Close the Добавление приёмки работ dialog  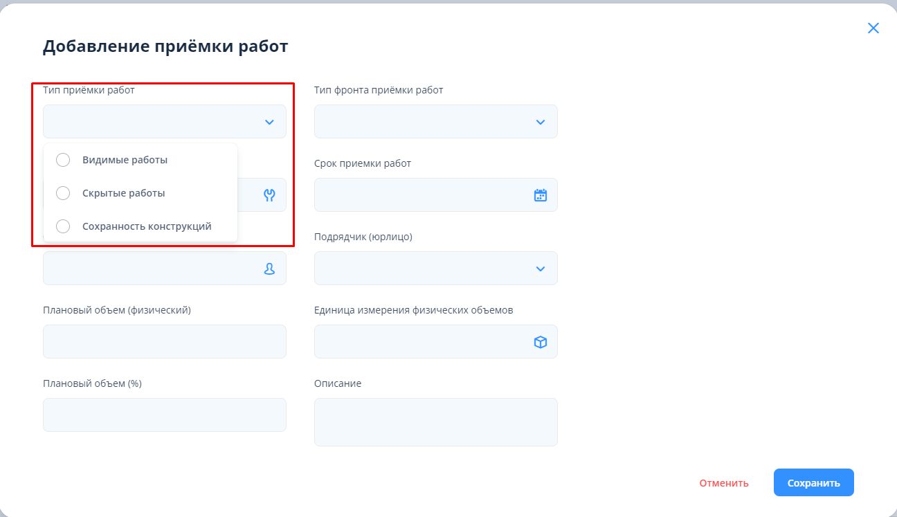pos(873,28)
